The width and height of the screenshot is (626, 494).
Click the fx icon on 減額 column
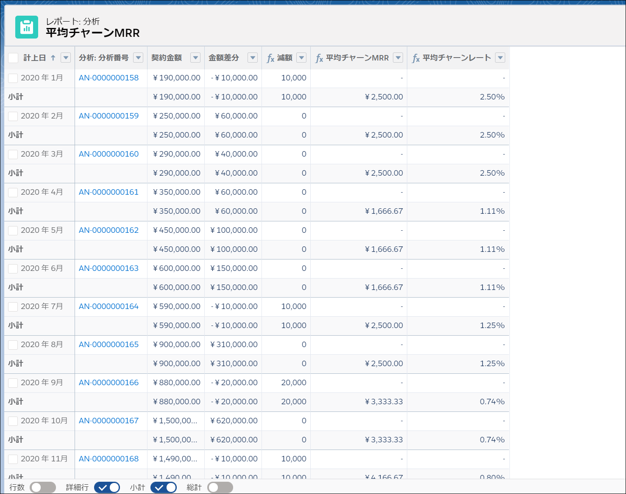point(270,58)
